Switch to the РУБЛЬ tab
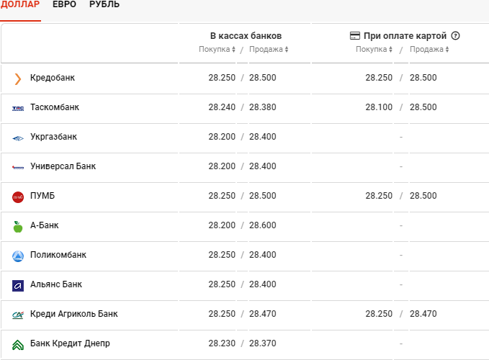The image size is (489, 360). point(104,4)
